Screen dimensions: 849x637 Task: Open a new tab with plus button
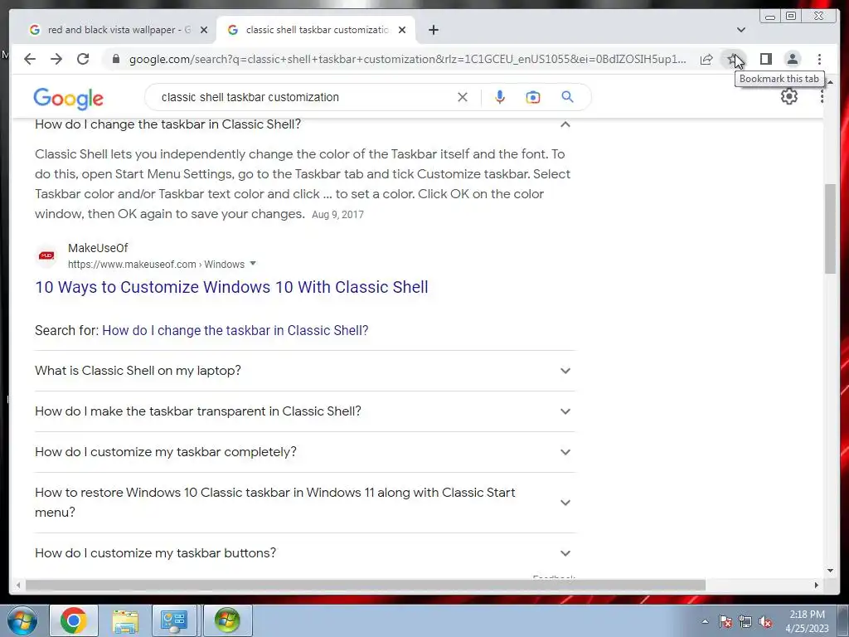pyautogui.click(x=433, y=30)
